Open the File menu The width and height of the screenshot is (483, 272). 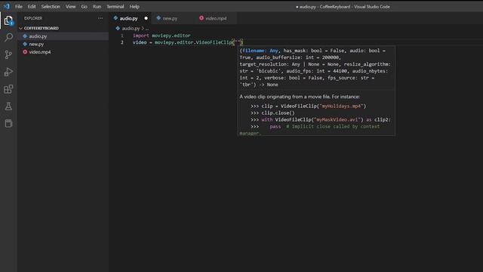[19, 7]
